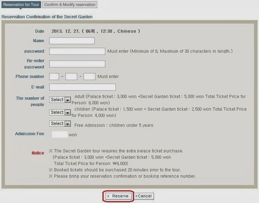Open the Reservation for Tour tab
This screenshot has width=259, height=203.
click(x=21, y=4)
